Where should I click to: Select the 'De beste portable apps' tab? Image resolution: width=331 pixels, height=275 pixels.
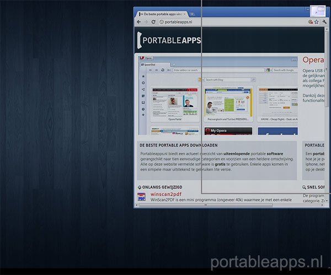163,13
